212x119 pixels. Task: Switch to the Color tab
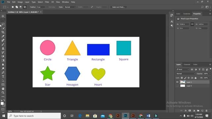click(178, 14)
